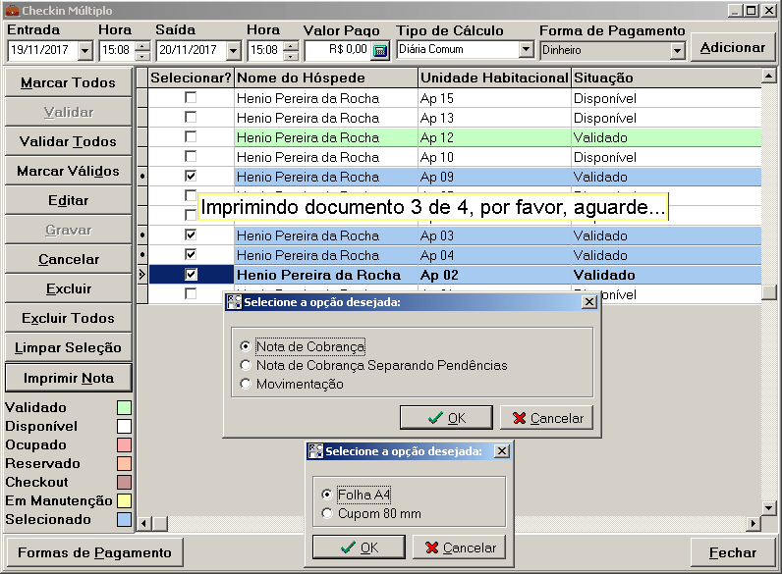Click the Unidade Habitacional column header
Image resolution: width=782 pixels, height=574 pixels.
point(494,78)
